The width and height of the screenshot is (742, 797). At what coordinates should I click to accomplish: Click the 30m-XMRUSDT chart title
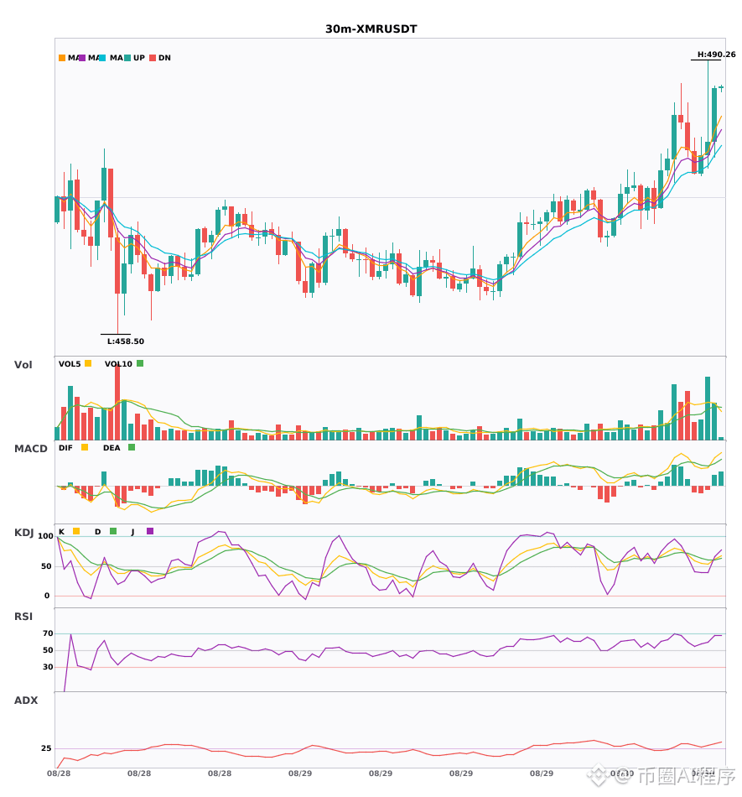click(x=371, y=29)
